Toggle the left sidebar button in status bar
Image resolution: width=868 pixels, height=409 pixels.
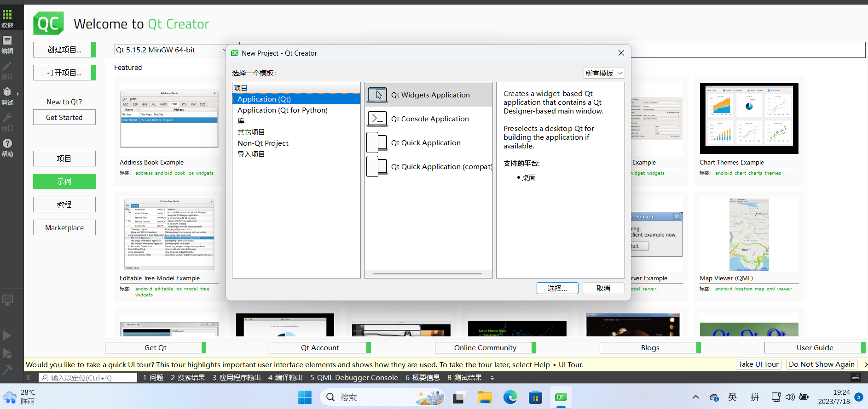(x=30, y=378)
